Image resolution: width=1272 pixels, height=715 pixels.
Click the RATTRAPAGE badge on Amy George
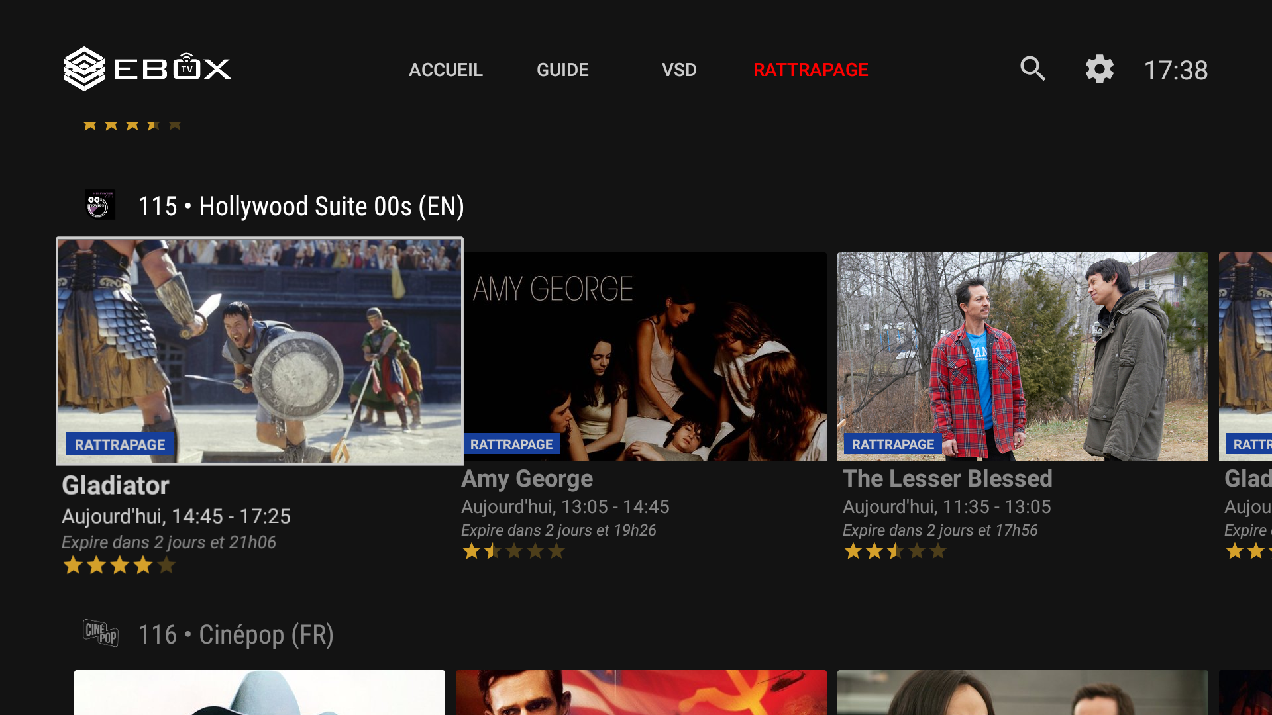(513, 444)
